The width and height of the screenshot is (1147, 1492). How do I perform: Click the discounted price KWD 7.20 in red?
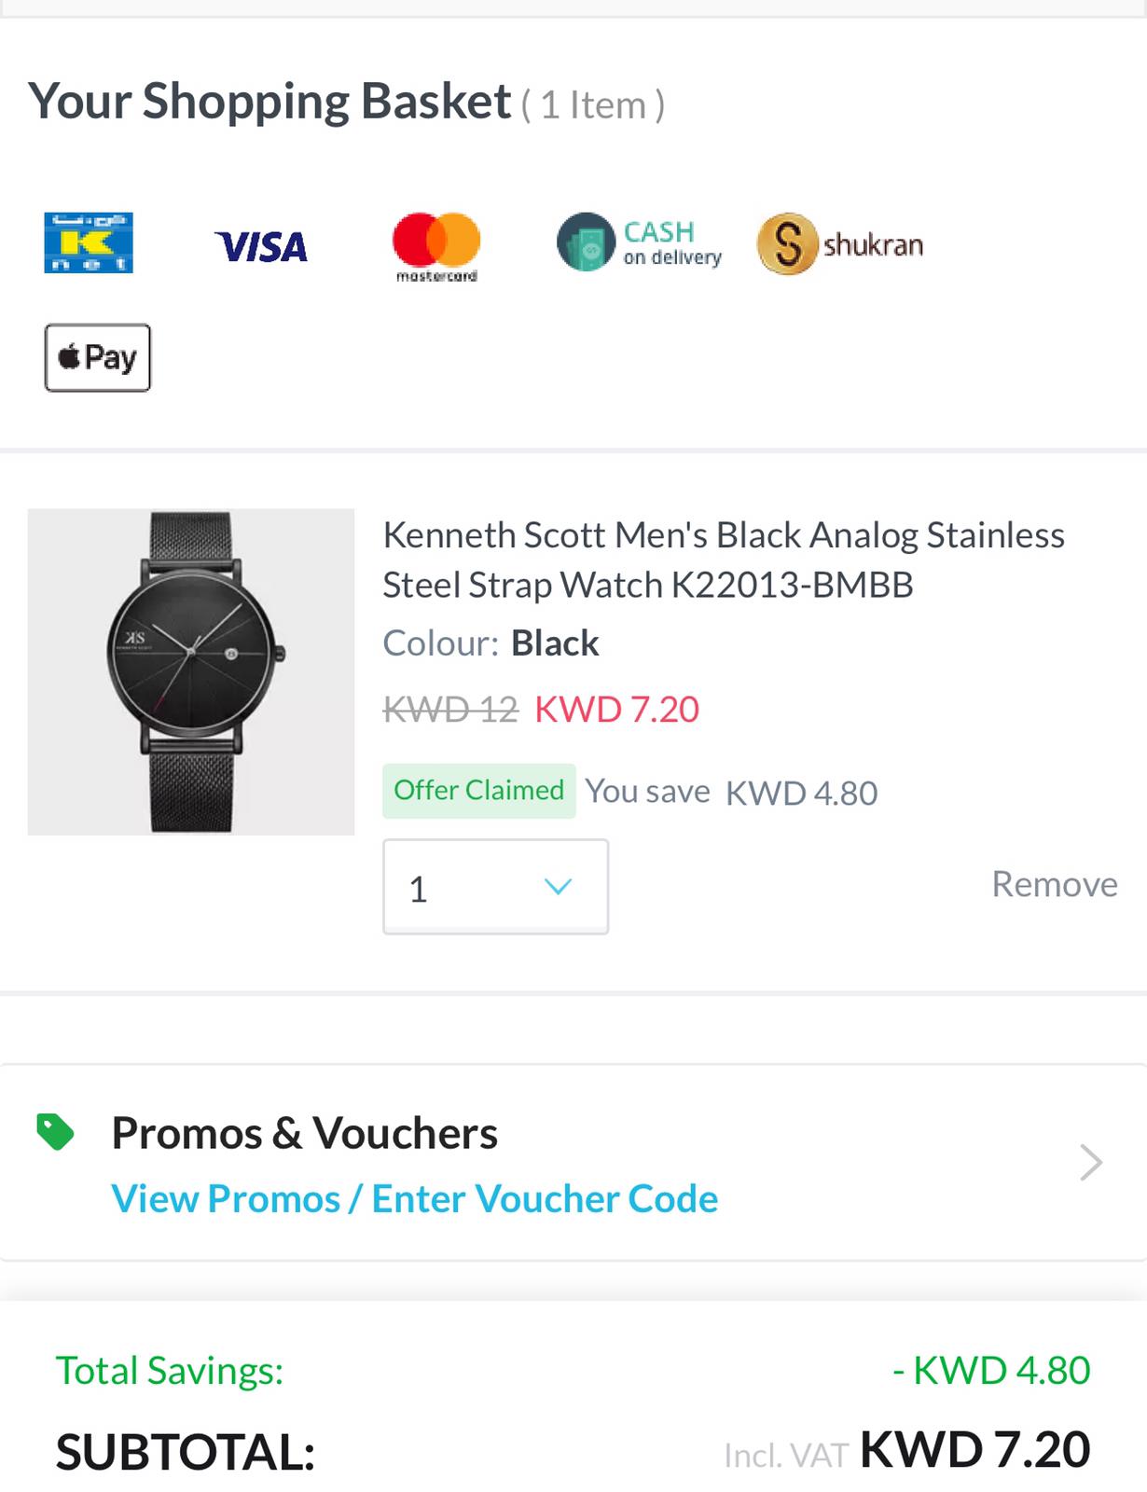[616, 710]
